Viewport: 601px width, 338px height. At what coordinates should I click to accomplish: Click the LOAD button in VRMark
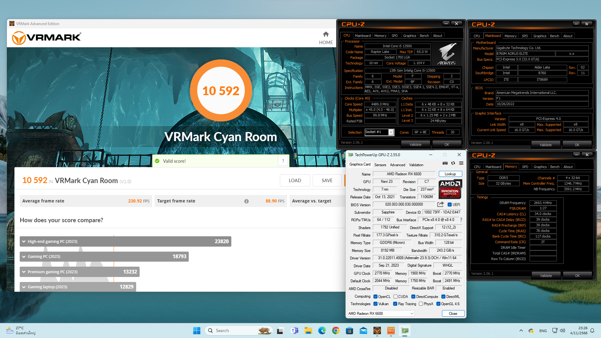(x=295, y=181)
